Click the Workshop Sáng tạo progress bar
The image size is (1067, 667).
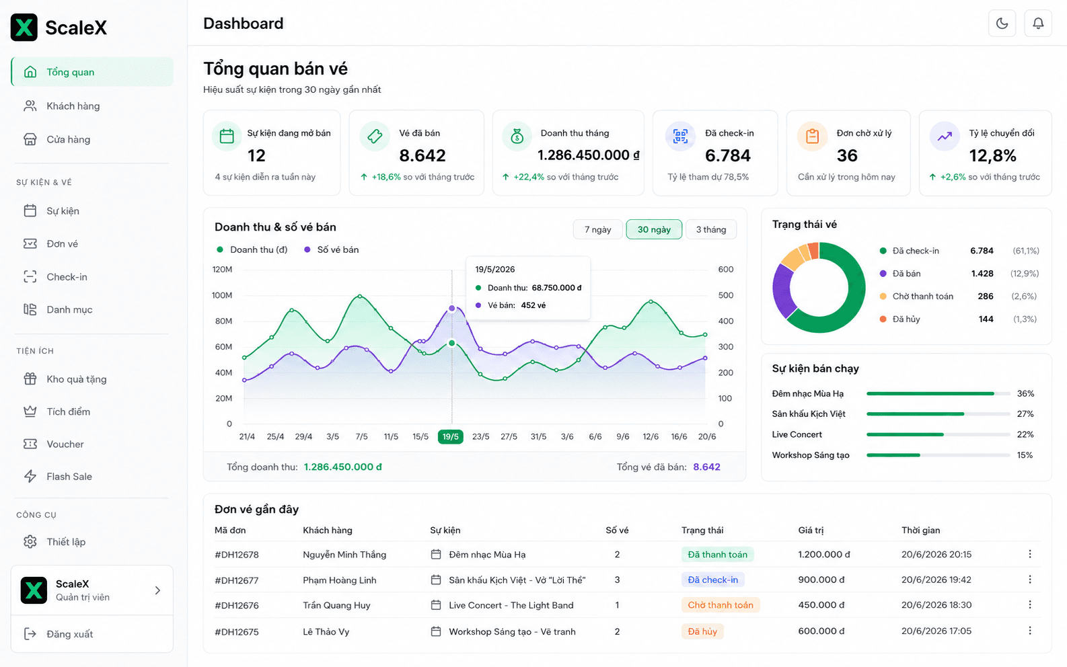point(939,455)
